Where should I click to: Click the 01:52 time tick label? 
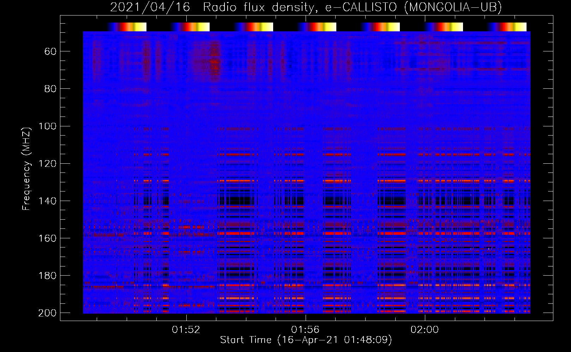(186, 330)
